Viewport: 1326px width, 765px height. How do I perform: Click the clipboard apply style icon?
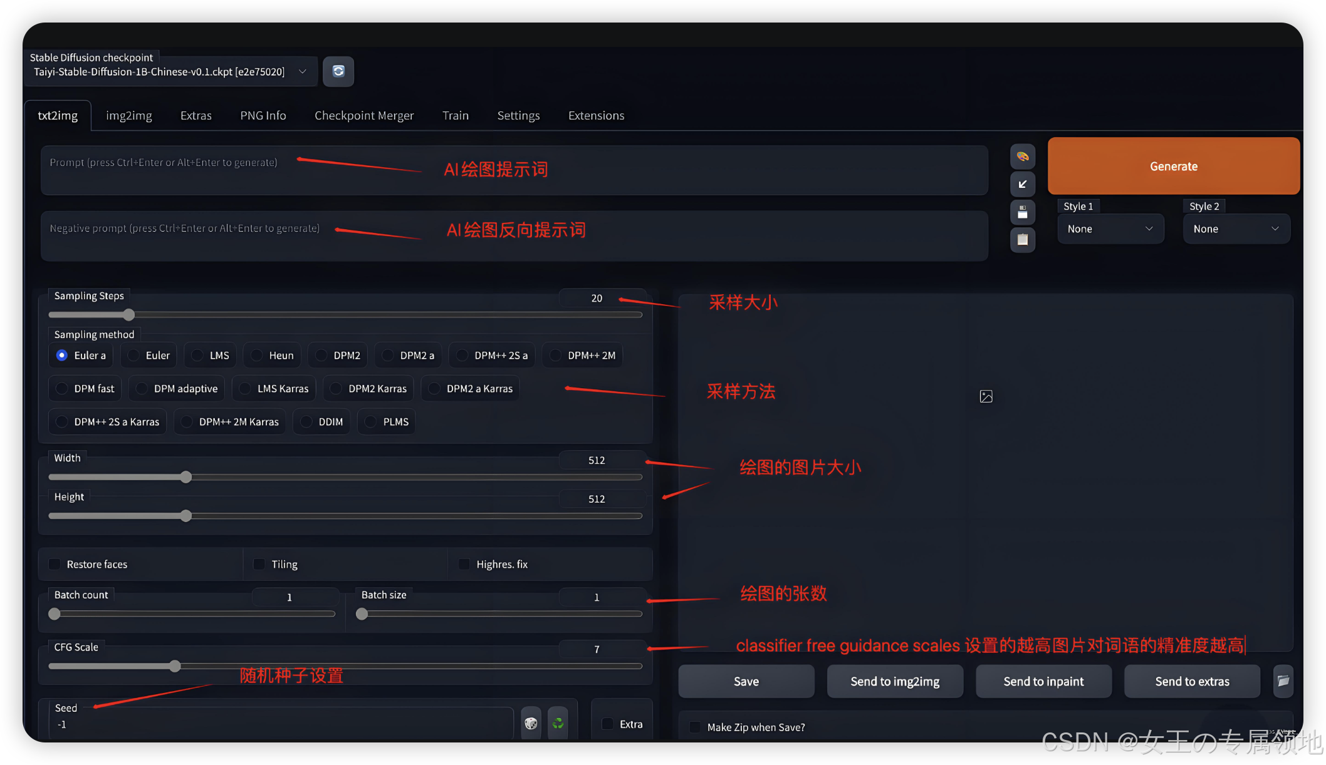point(1023,240)
